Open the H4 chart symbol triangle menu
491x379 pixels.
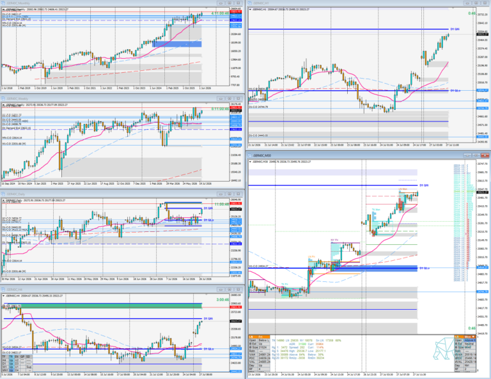coord(3,296)
